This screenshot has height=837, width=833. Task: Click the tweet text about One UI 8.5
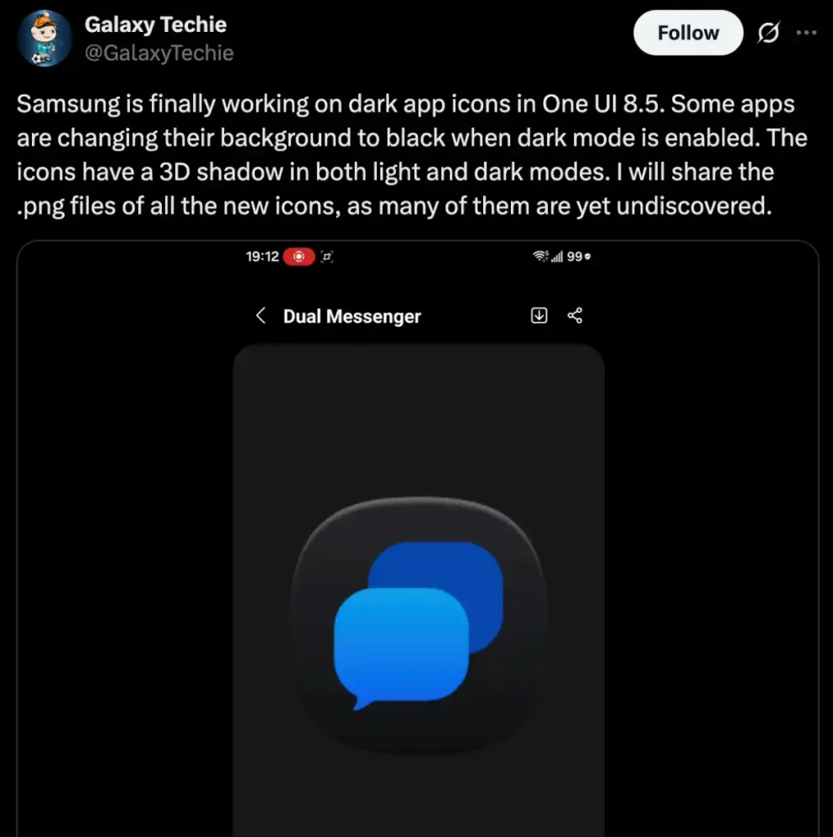tap(412, 154)
